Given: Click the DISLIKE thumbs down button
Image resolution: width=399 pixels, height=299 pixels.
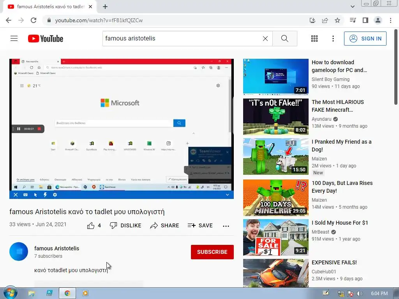Looking at the screenshot, I should point(125,225).
